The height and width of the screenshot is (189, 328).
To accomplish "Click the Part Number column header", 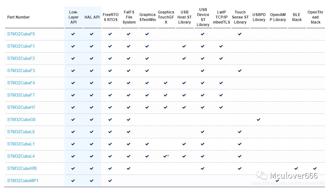I will click(19, 17).
